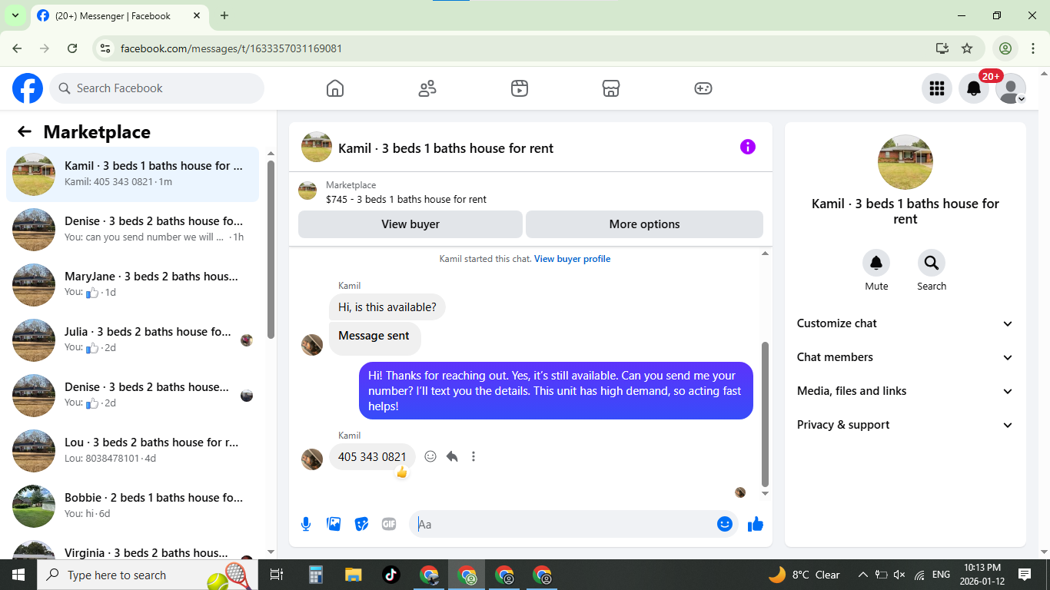The height and width of the screenshot is (590, 1050).
Task: Open MaryJane 3 beds 2 baths conversation
Action: point(133,285)
